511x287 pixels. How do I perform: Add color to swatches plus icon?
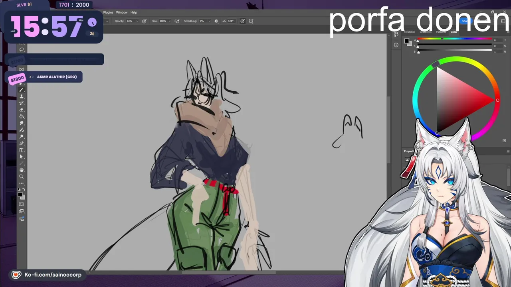pyautogui.click(x=504, y=141)
